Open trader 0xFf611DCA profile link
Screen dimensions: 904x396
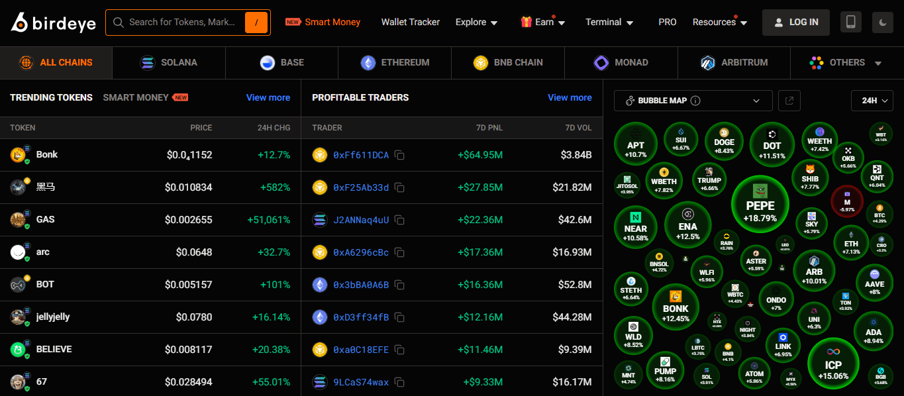point(361,155)
